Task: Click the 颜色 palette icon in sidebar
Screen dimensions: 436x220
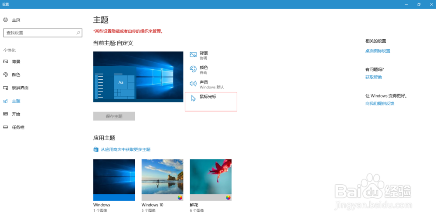Action: pos(6,74)
